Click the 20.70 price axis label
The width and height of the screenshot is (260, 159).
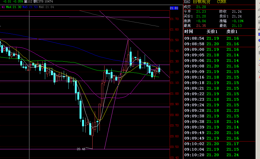point(174,125)
